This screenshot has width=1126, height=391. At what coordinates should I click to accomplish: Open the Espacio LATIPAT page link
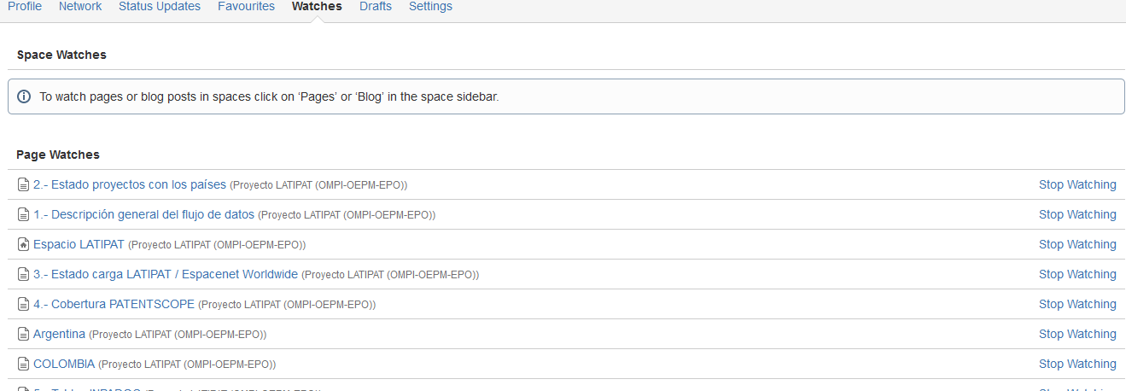[79, 244]
